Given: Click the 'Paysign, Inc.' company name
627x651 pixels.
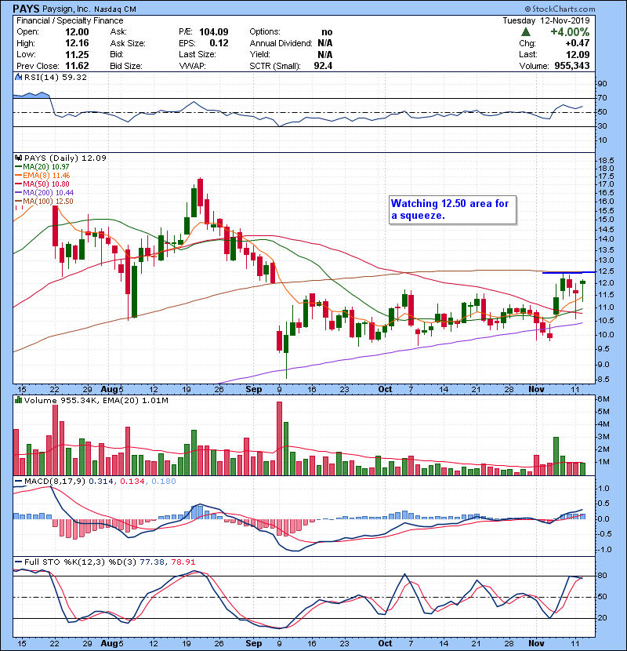Looking at the screenshot, I should (66, 9).
